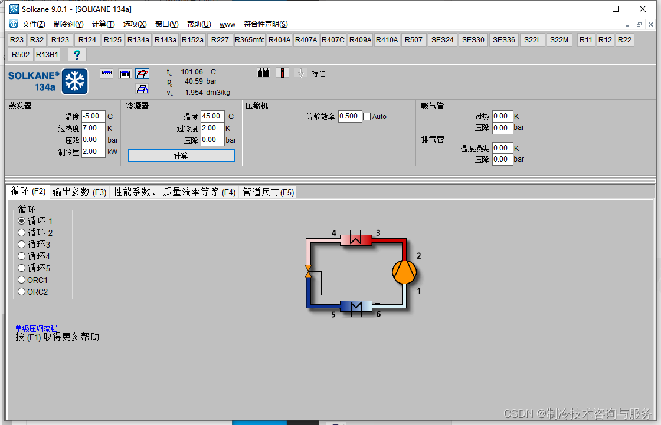Open the single-point calculation icon
Image resolution: width=661 pixels, height=425 pixels.
(107, 74)
